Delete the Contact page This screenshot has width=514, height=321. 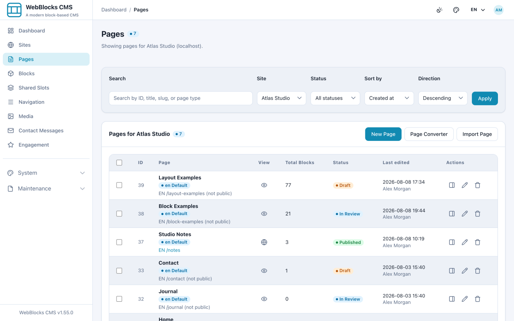[x=477, y=271]
